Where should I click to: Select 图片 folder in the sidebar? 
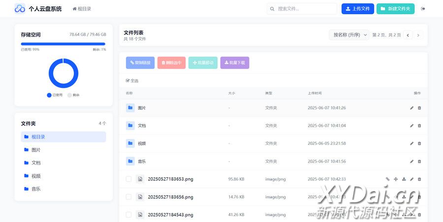[x=36, y=150]
